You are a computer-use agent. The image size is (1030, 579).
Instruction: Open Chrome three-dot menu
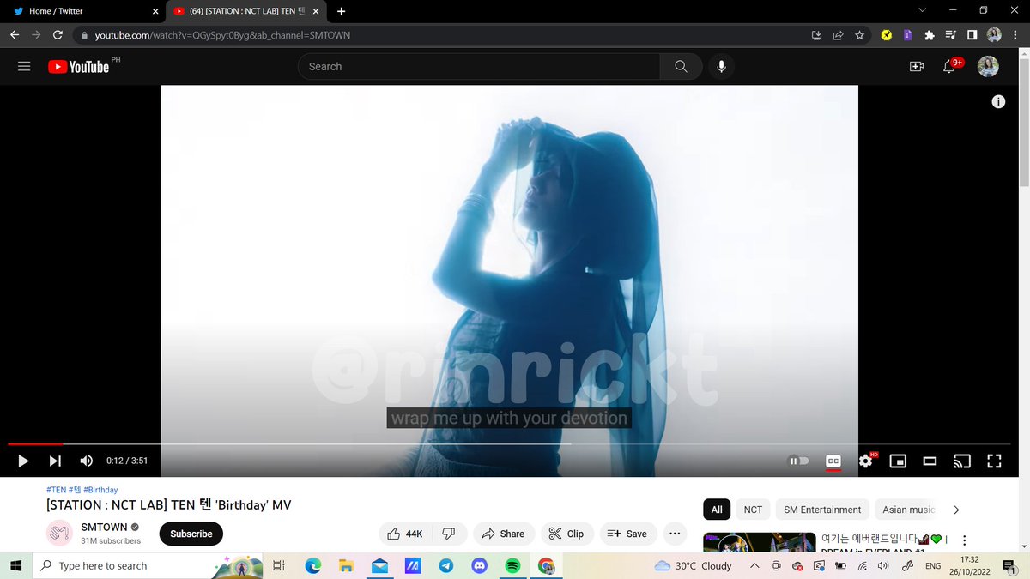click(x=1015, y=35)
